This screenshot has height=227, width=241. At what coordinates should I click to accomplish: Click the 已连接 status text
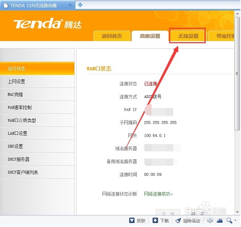(151, 84)
